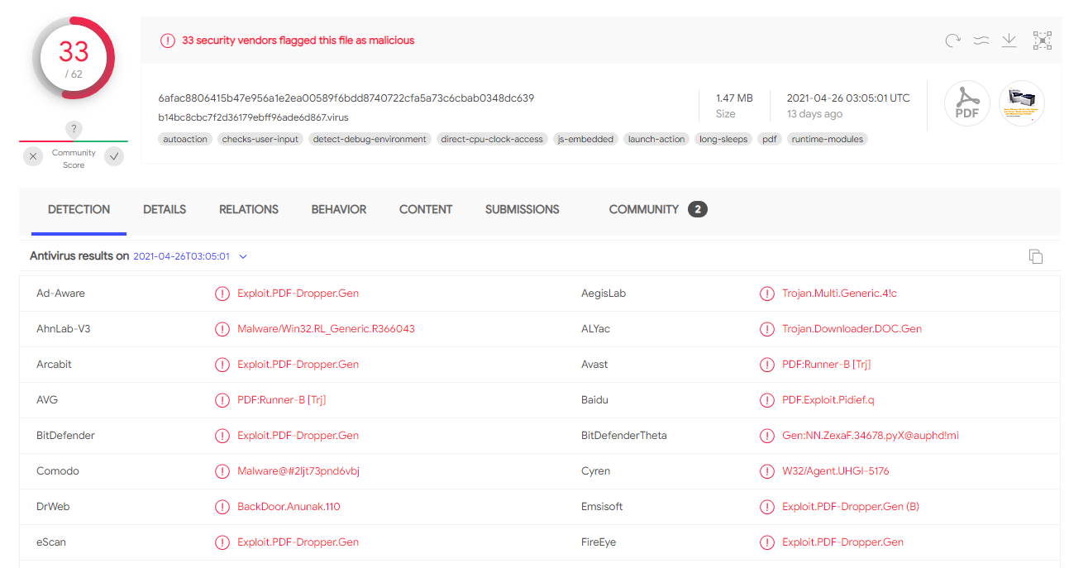
Task: Click the 2021-04-26 03:05:01 UTC timestamp
Action: tap(848, 98)
